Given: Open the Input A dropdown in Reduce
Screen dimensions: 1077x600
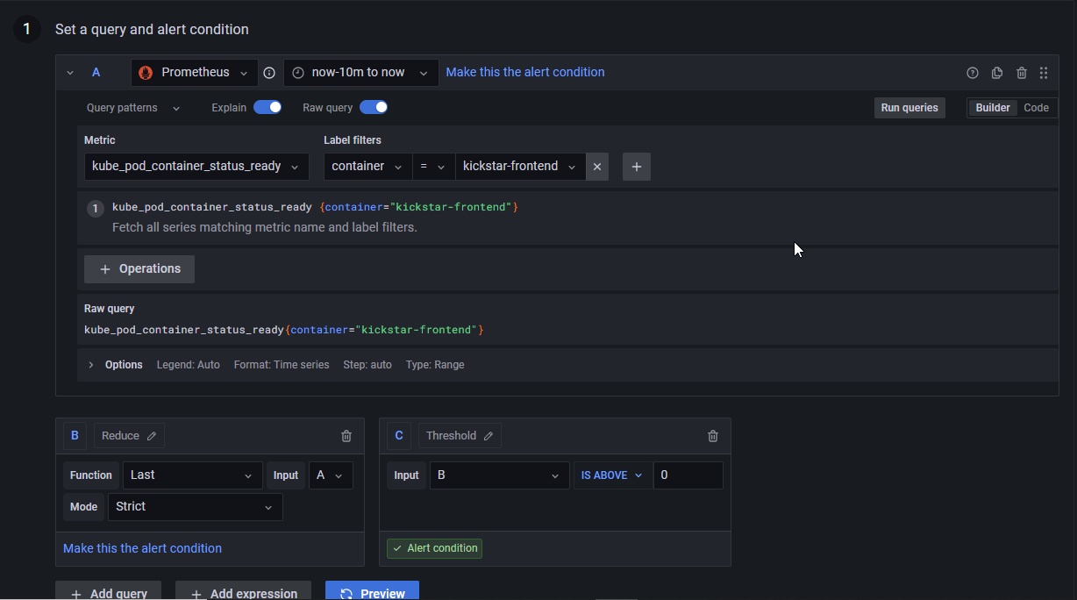Looking at the screenshot, I should point(332,475).
